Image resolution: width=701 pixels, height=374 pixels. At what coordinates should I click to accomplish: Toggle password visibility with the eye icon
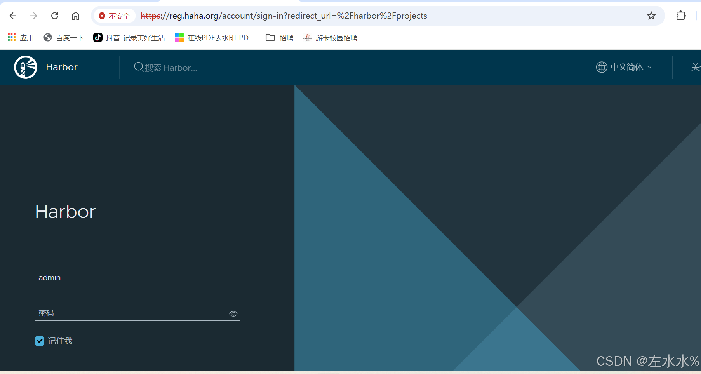coord(233,314)
